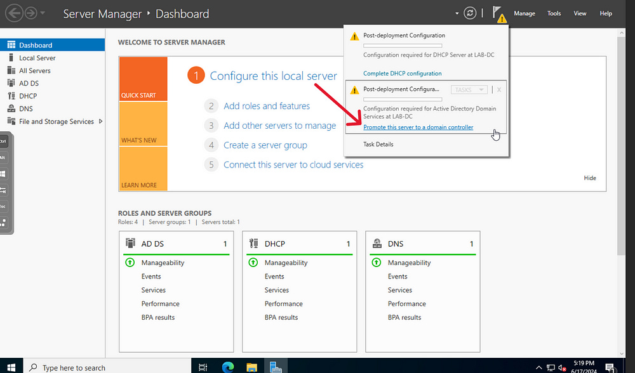The width and height of the screenshot is (635, 373).
Task: Open File Explorer from taskbar
Action: [x=252, y=367]
